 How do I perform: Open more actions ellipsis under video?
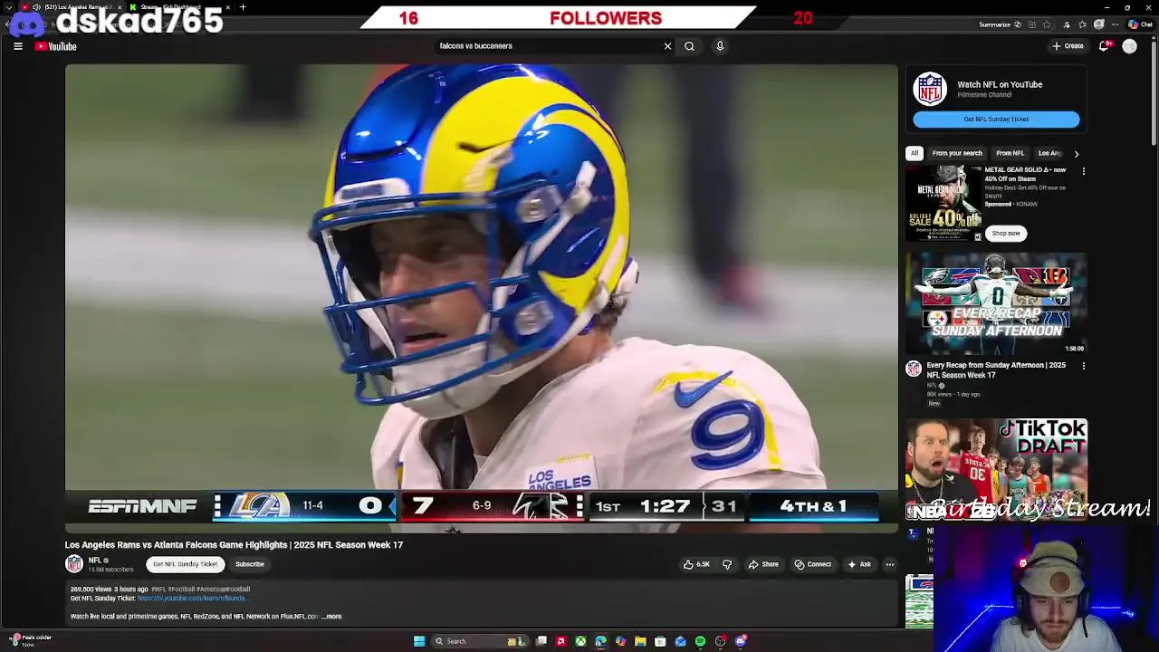click(889, 564)
